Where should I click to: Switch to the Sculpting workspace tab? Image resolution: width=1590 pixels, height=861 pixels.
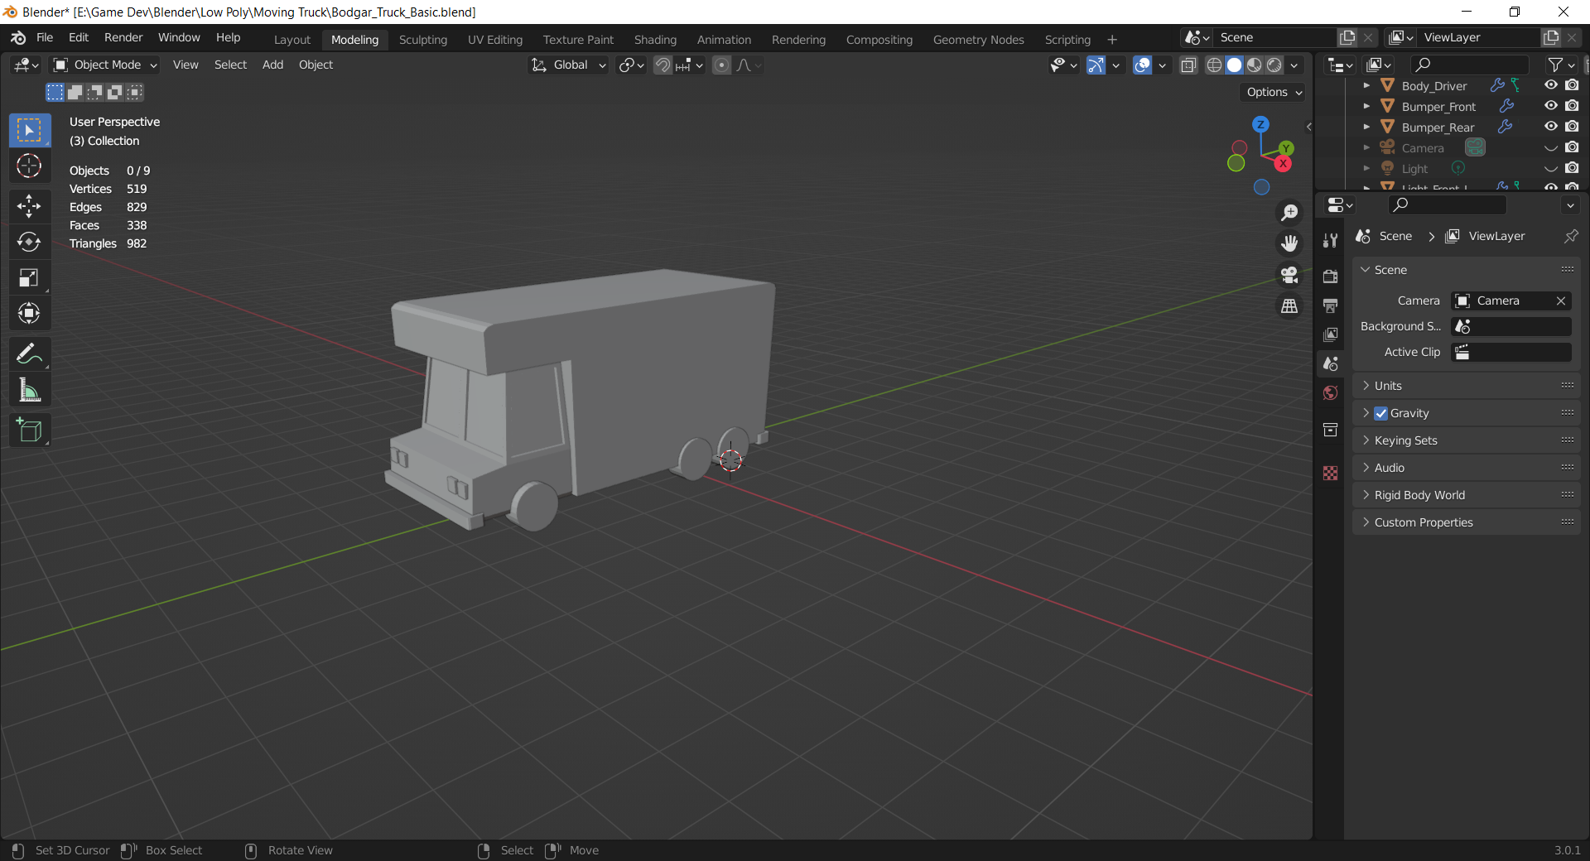(423, 40)
